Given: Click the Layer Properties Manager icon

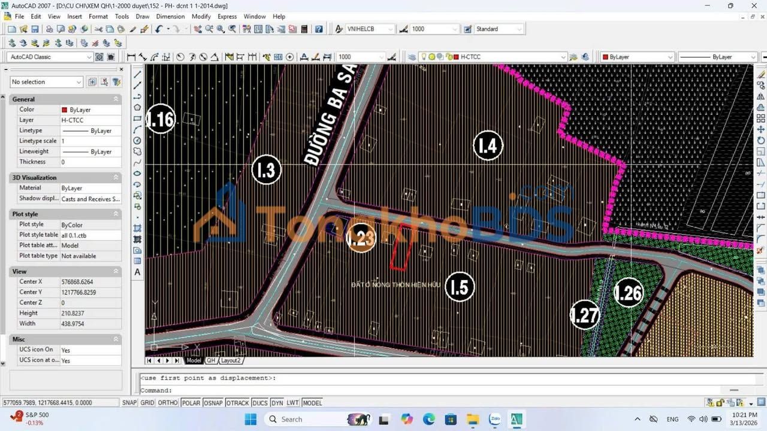Looking at the screenshot, I should coord(411,56).
